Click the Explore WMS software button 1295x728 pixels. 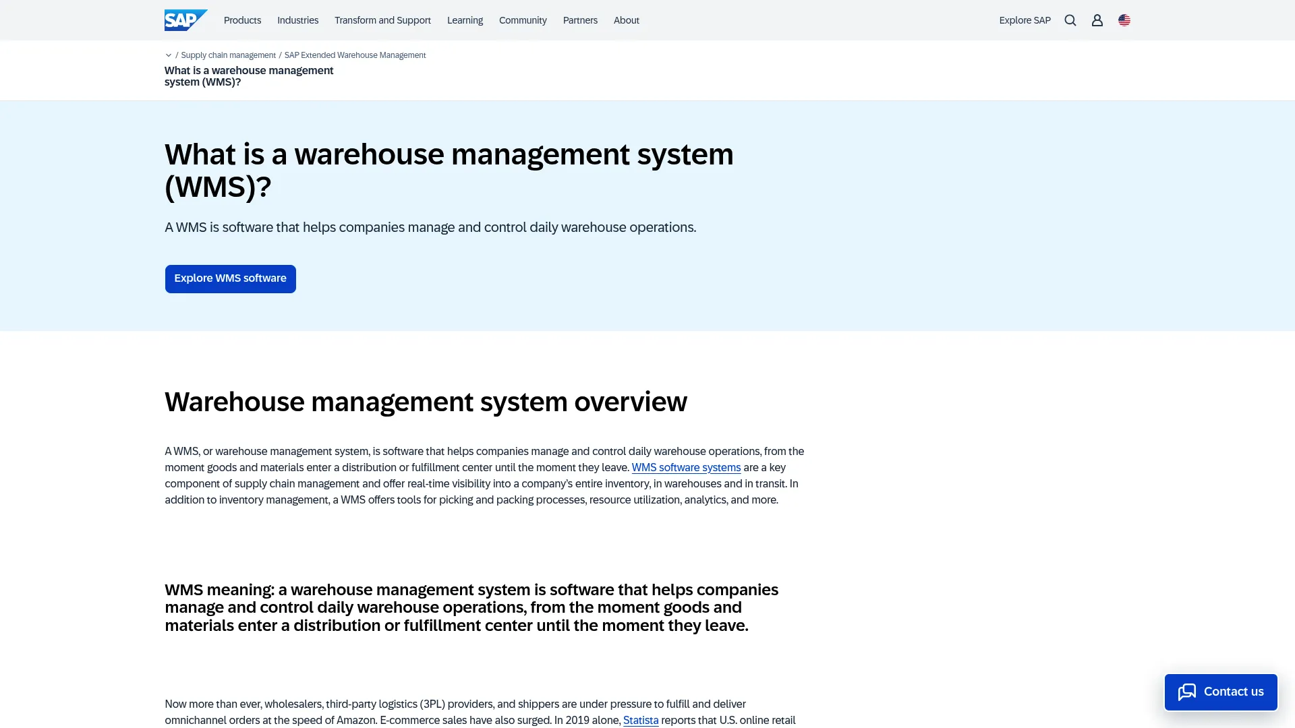tap(230, 278)
